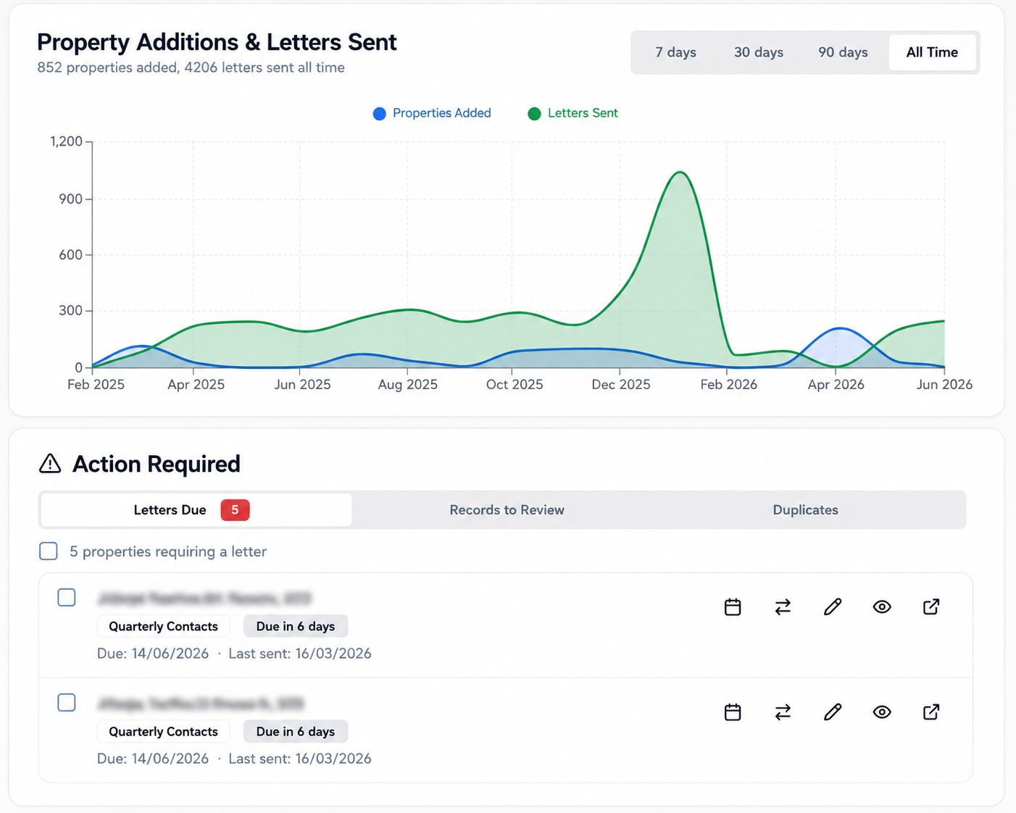
Task: Select the All Time range
Action: tap(932, 52)
